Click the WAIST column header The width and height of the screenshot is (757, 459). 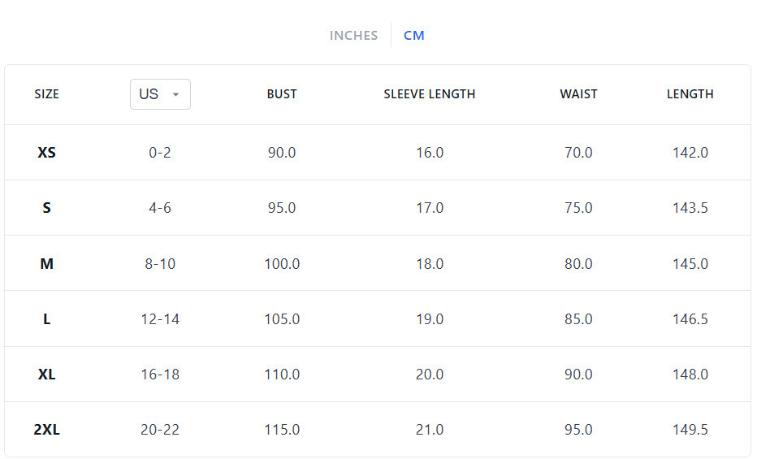coord(578,94)
